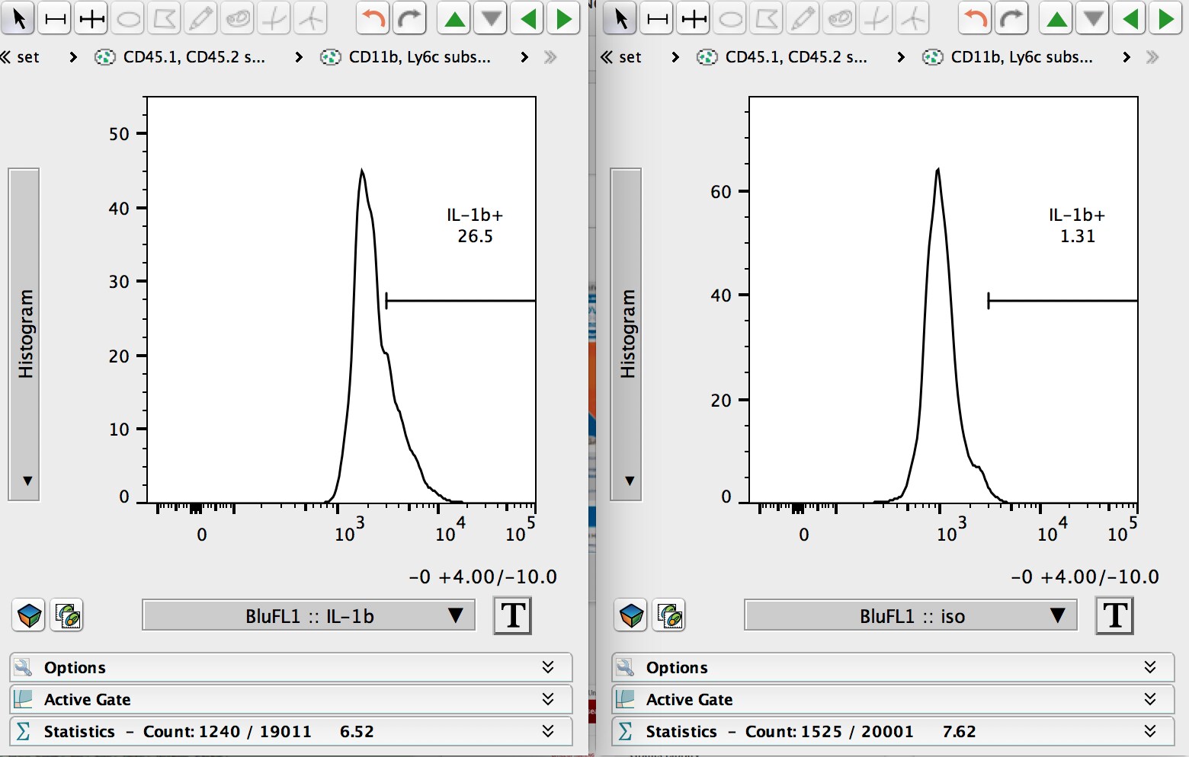Click the IL-1b+ range gate line in right histogram
The image size is (1189, 757).
1063,301
